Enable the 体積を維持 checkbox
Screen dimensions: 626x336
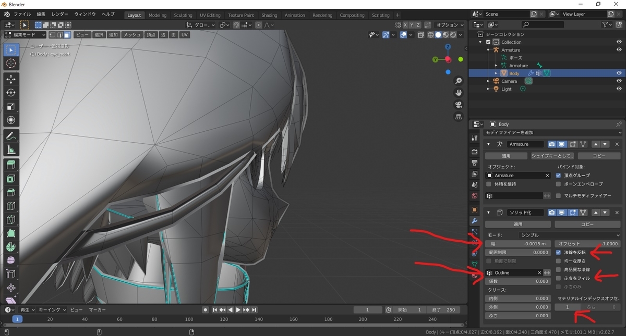[x=489, y=184]
